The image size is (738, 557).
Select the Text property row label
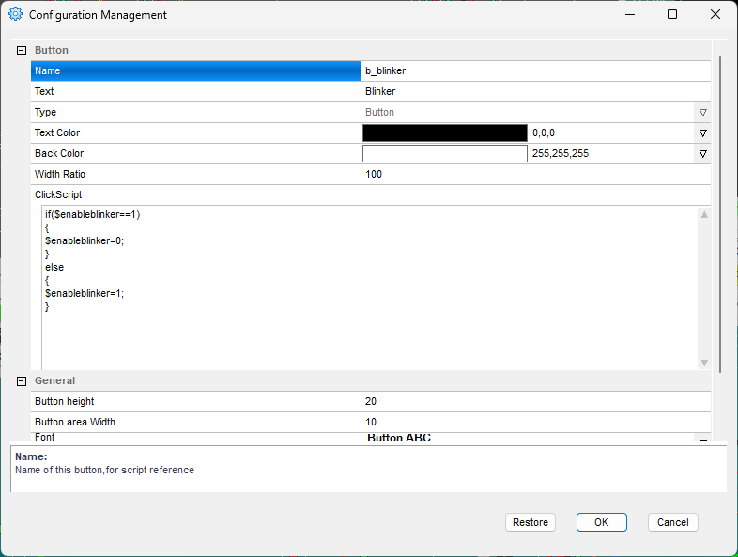196,91
